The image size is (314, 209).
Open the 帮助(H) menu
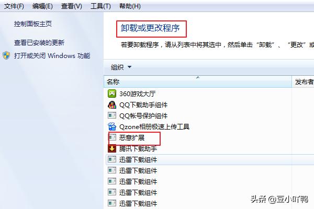point(130,6)
